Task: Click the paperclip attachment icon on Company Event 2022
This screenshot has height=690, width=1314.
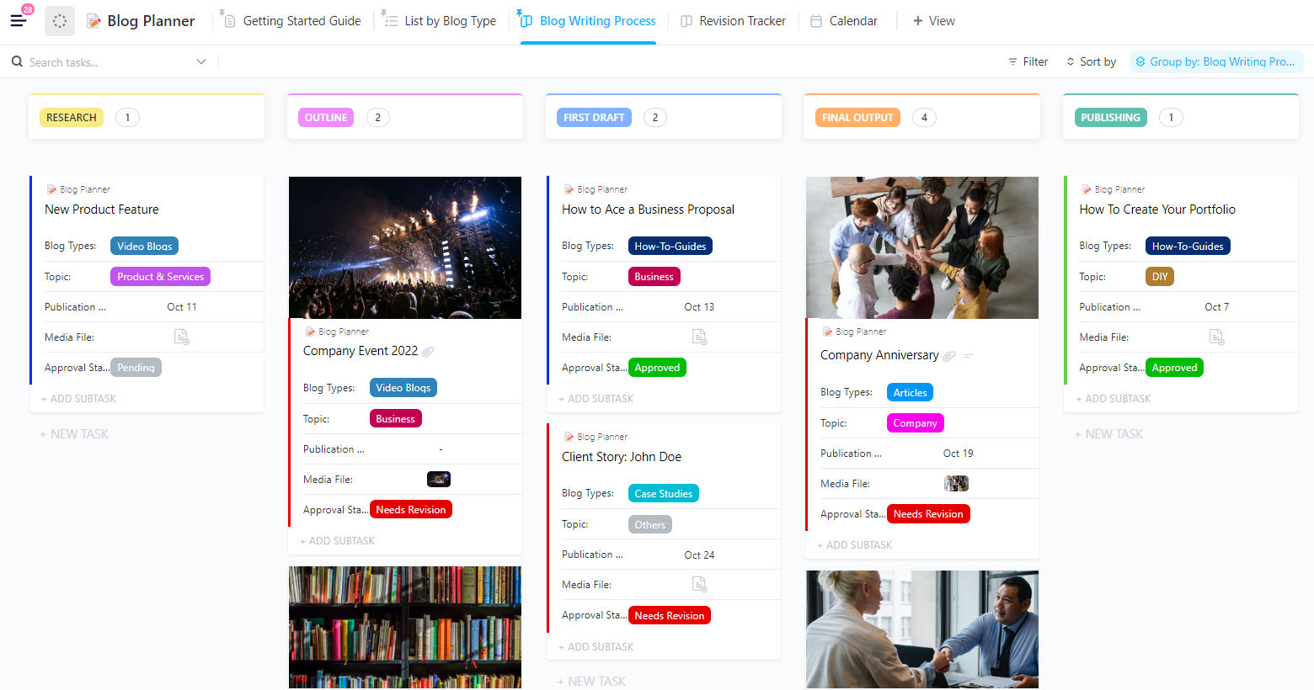Action: pos(429,351)
